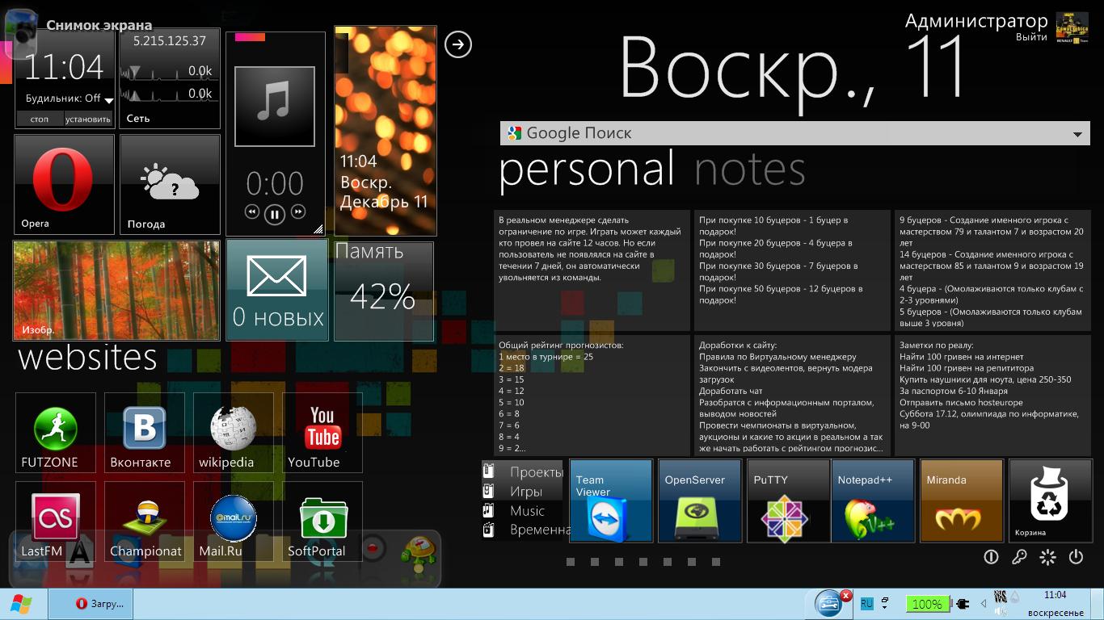This screenshot has width=1104, height=620.
Task: Select Проекты in the folder list
Action: coord(535,472)
